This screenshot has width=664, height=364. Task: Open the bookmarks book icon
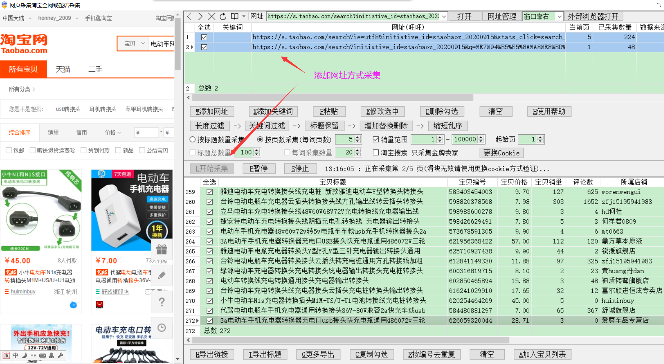(235, 17)
